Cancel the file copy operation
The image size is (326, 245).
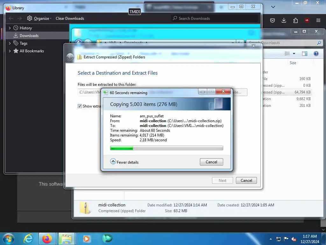coord(211,162)
